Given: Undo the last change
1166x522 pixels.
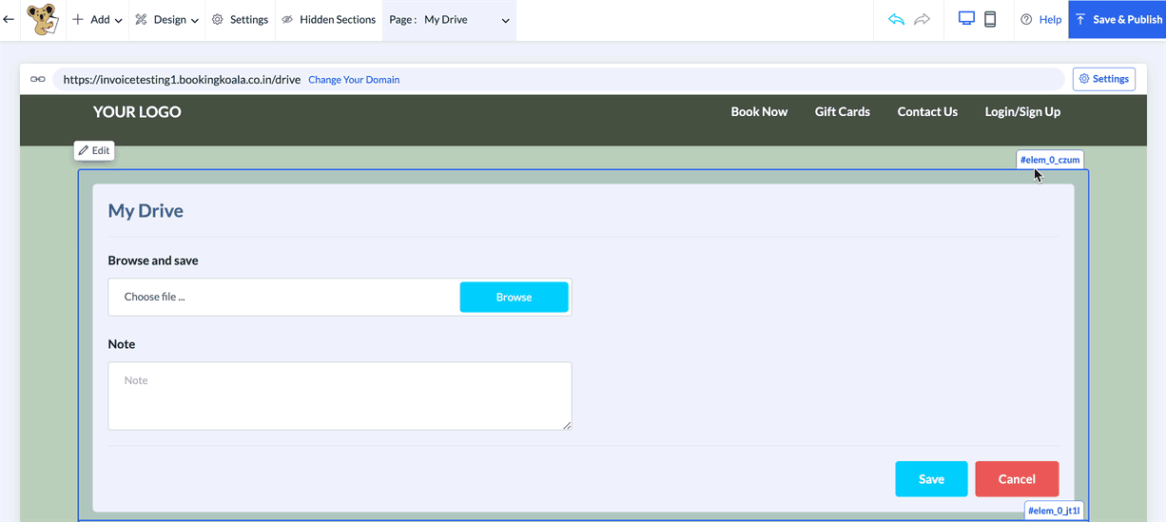Looking at the screenshot, I should 896,19.
